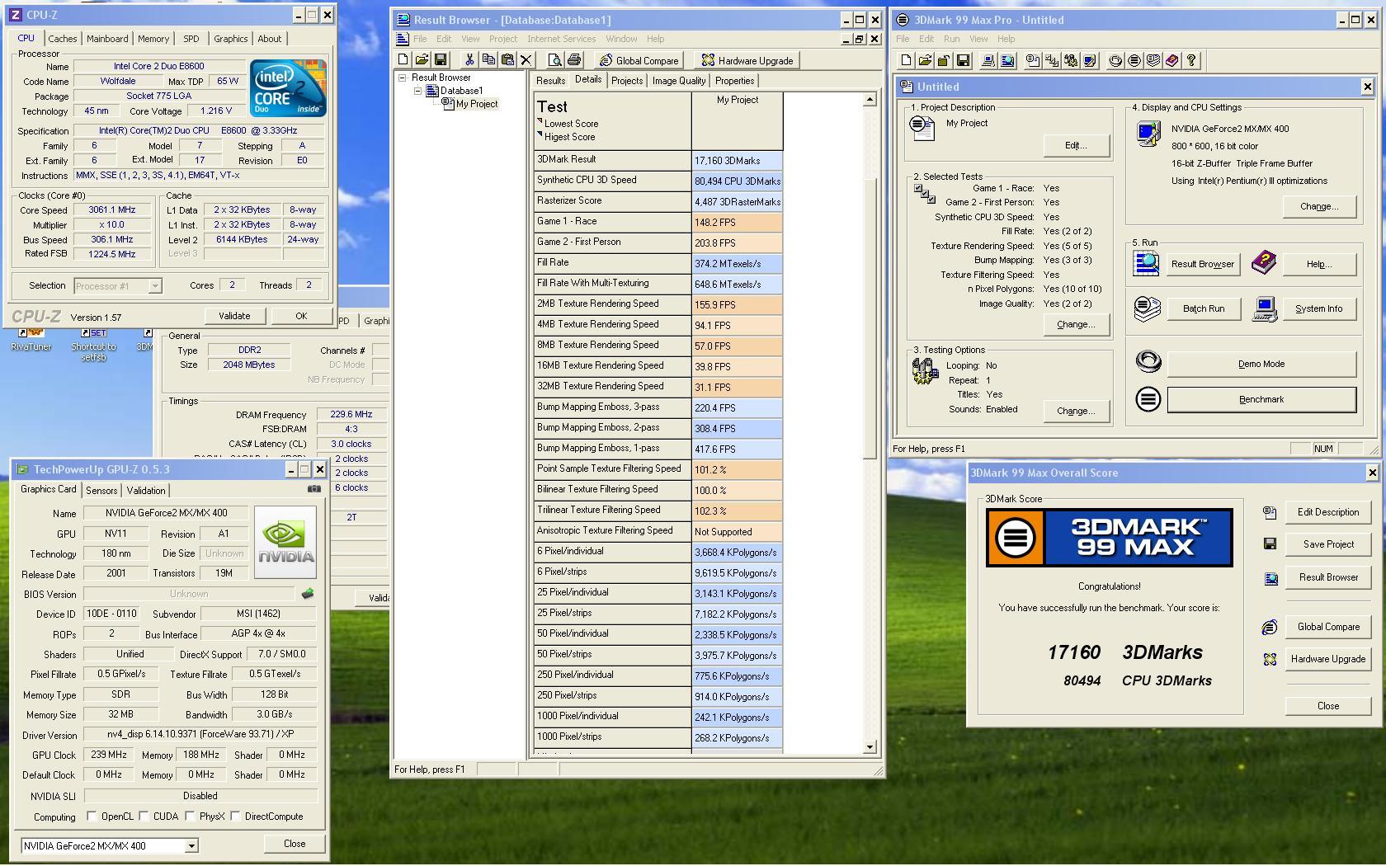Image resolution: width=1386 pixels, height=866 pixels.
Task: Open Print Preview in Result Browser toolbar
Action: coord(554,59)
